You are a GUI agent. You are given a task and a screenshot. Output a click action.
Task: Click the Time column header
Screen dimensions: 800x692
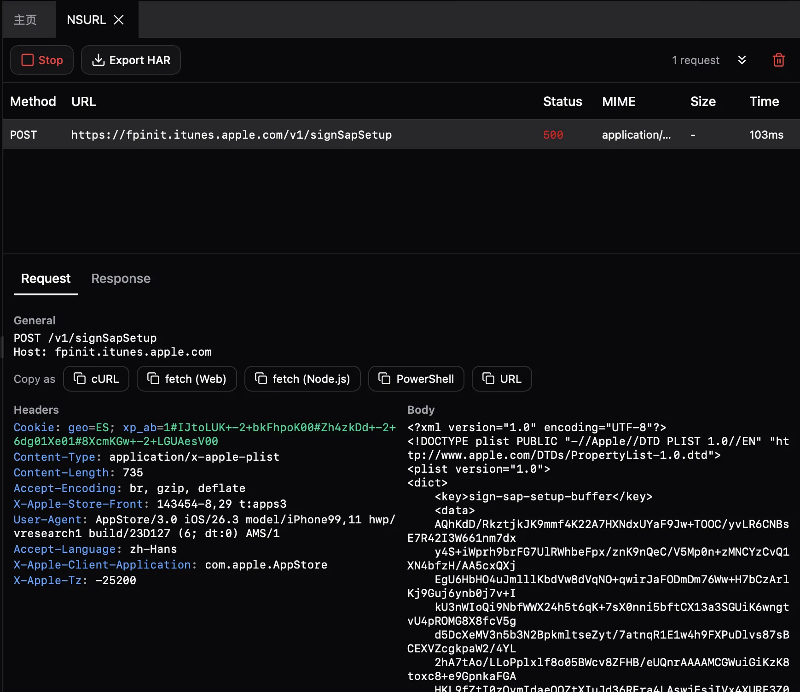[764, 101]
